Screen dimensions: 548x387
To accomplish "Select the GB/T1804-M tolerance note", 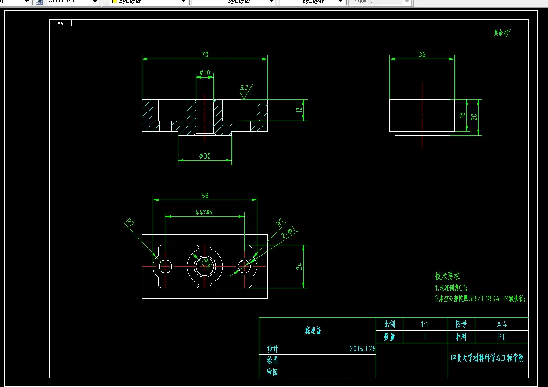I will [x=480, y=298].
